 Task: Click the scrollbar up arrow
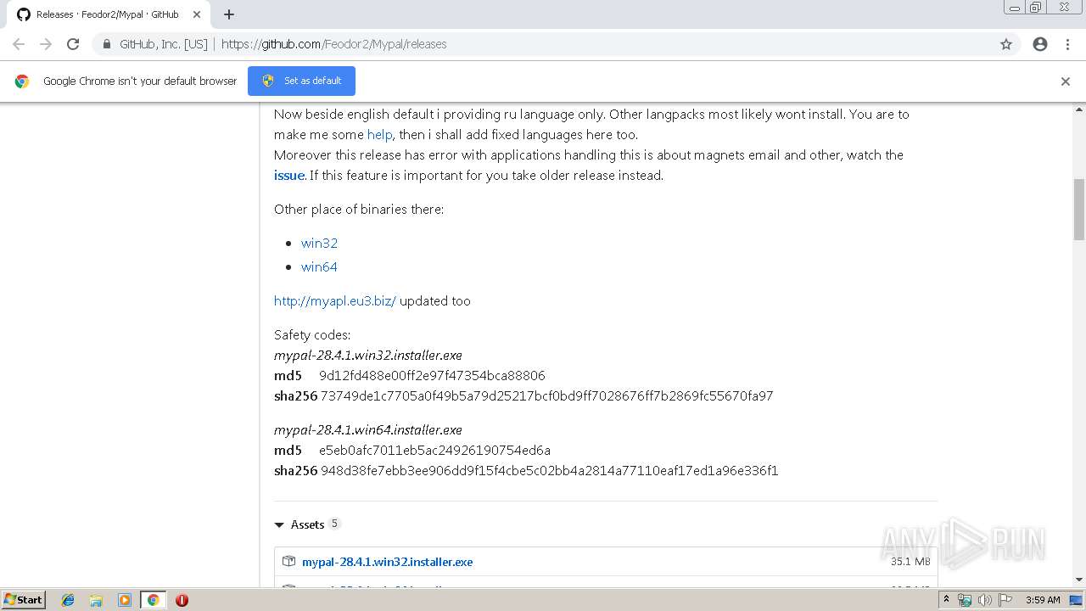(1079, 109)
